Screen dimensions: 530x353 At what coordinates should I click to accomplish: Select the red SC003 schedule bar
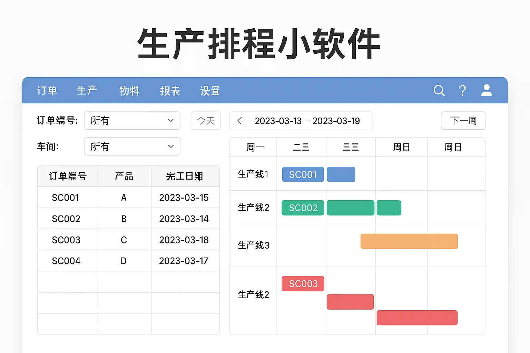[303, 284]
